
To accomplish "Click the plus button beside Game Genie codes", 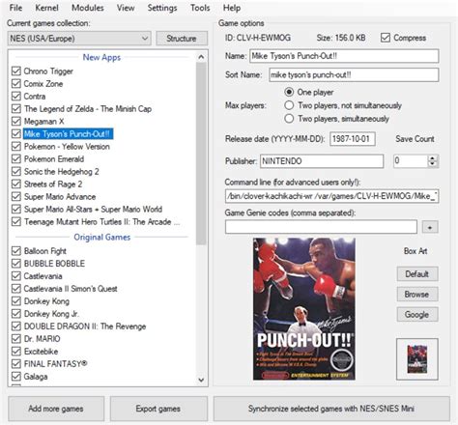I will coord(430,227).
